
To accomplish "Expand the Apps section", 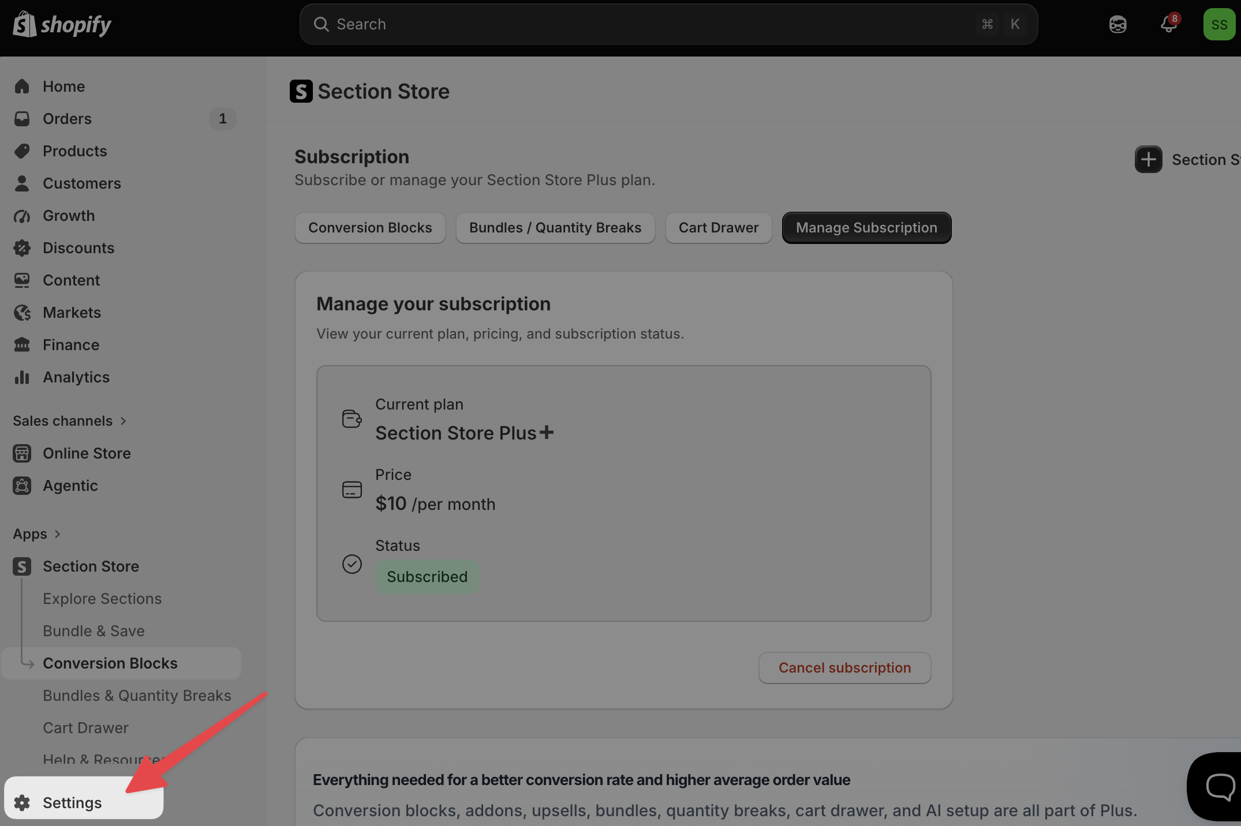I will [x=37, y=534].
